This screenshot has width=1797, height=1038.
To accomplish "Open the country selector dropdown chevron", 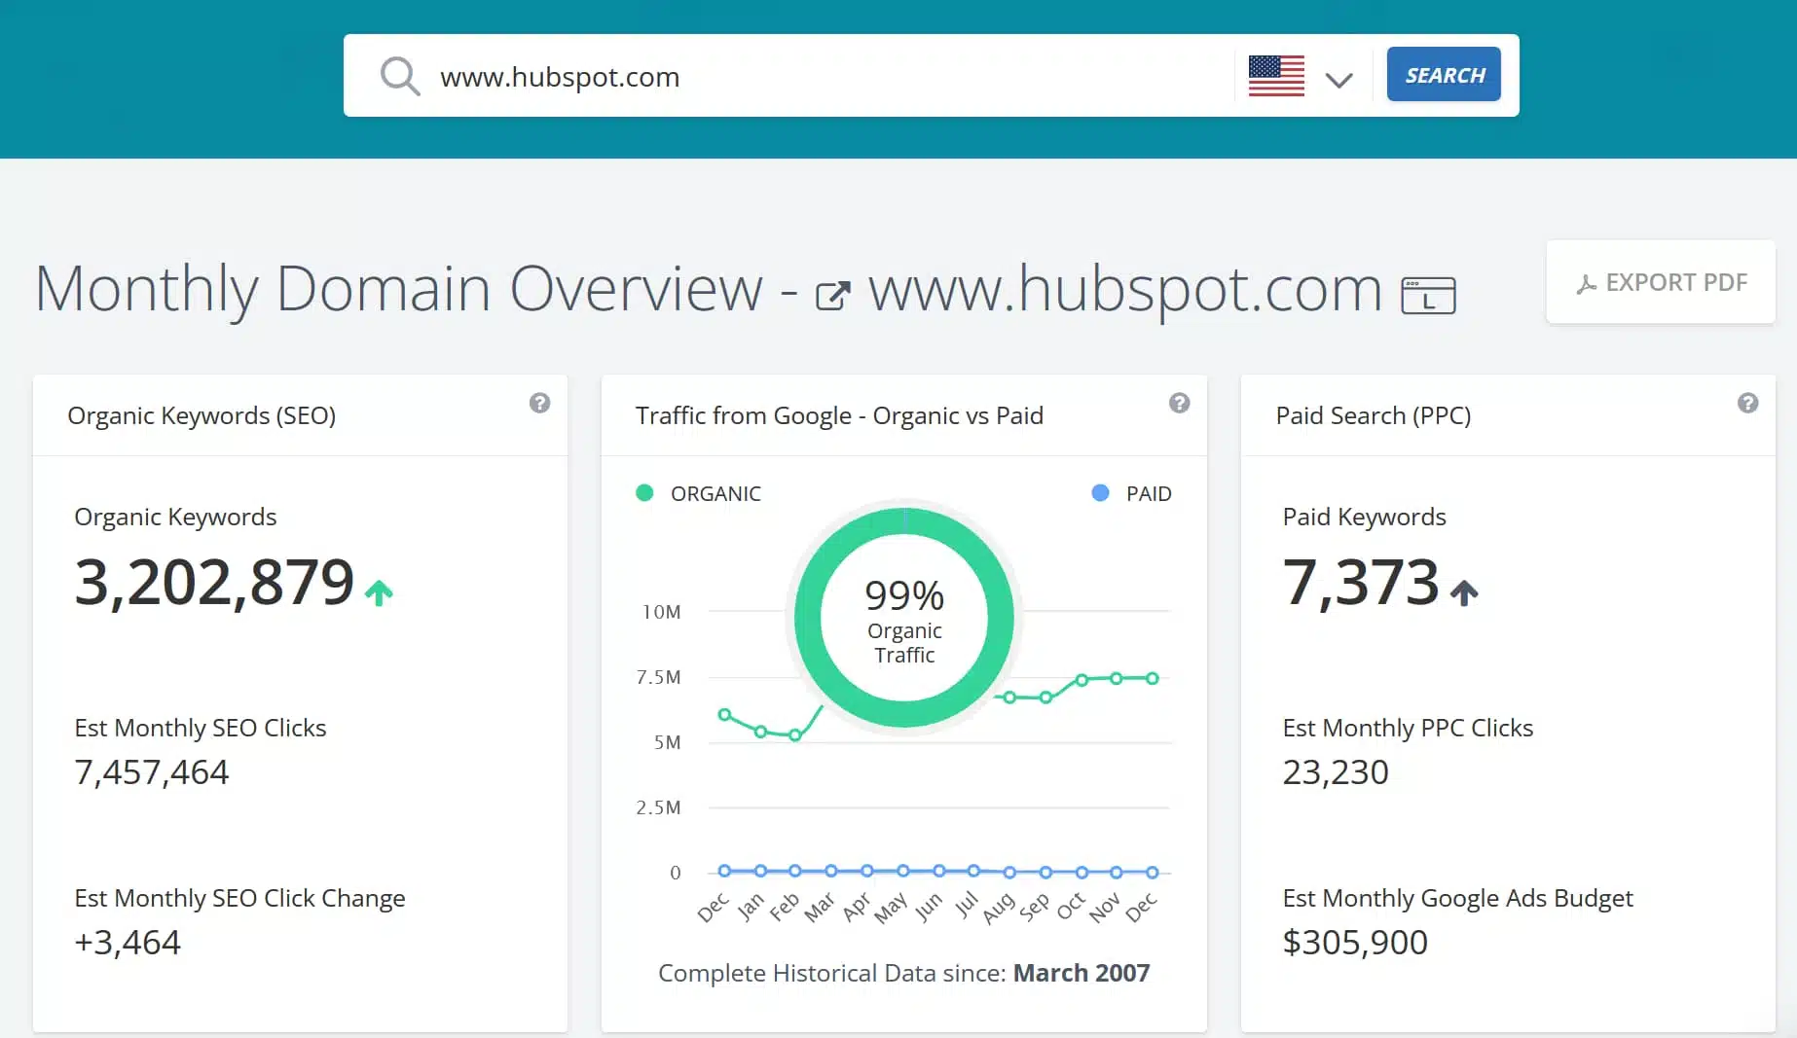I will 1339,80.
